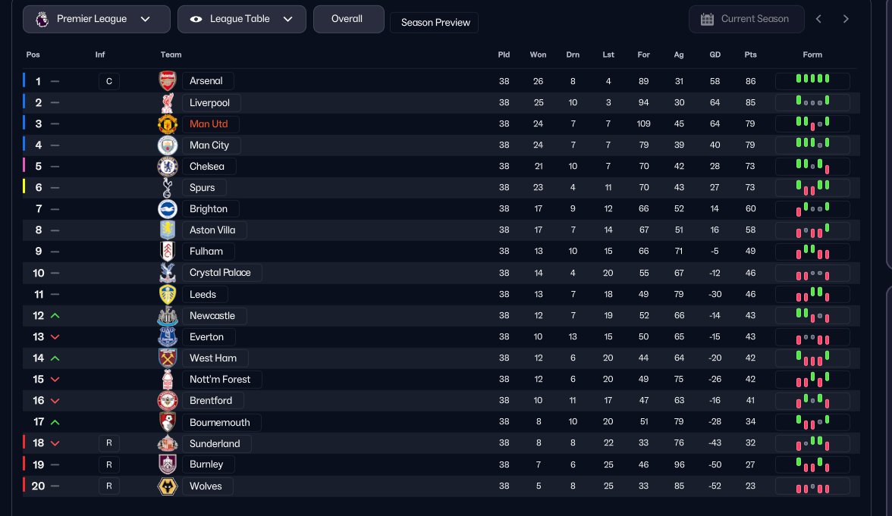Image resolution: width=892 pixels, height=516 pixels.
Task: Open the Premier League competition dropdown
Action: (96, 19)
